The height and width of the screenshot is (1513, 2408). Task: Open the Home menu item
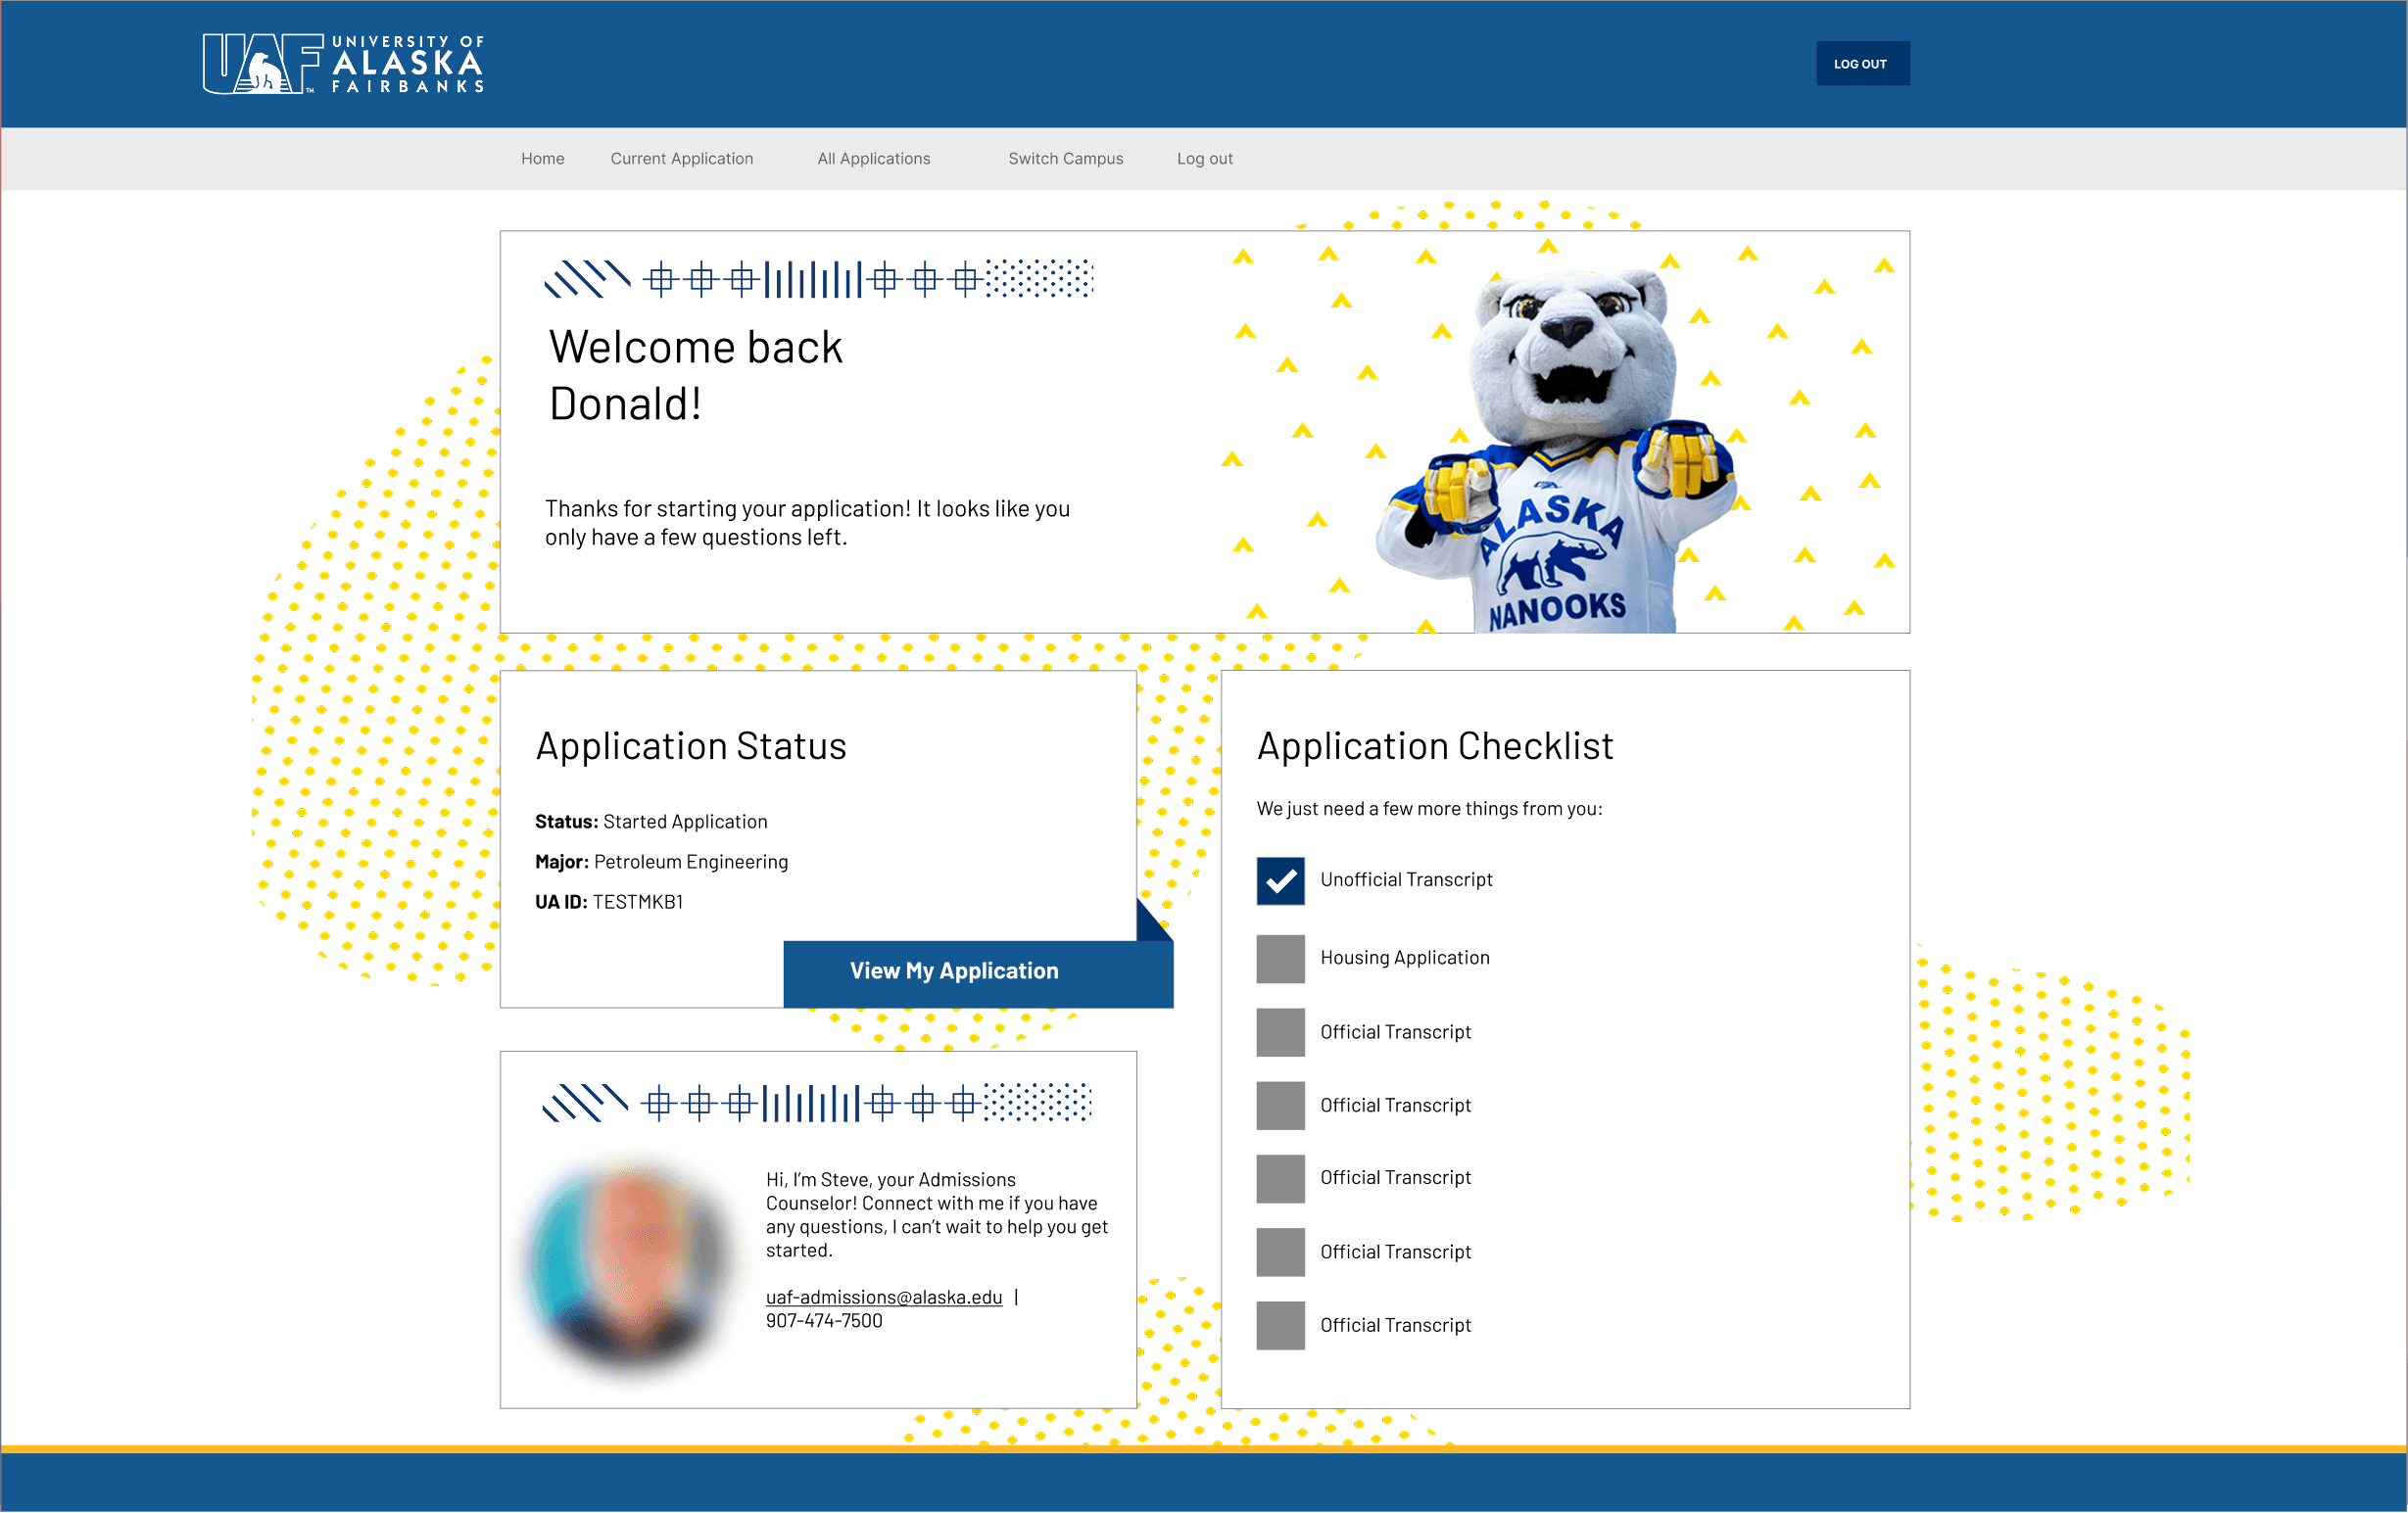[x=542, y=159]
